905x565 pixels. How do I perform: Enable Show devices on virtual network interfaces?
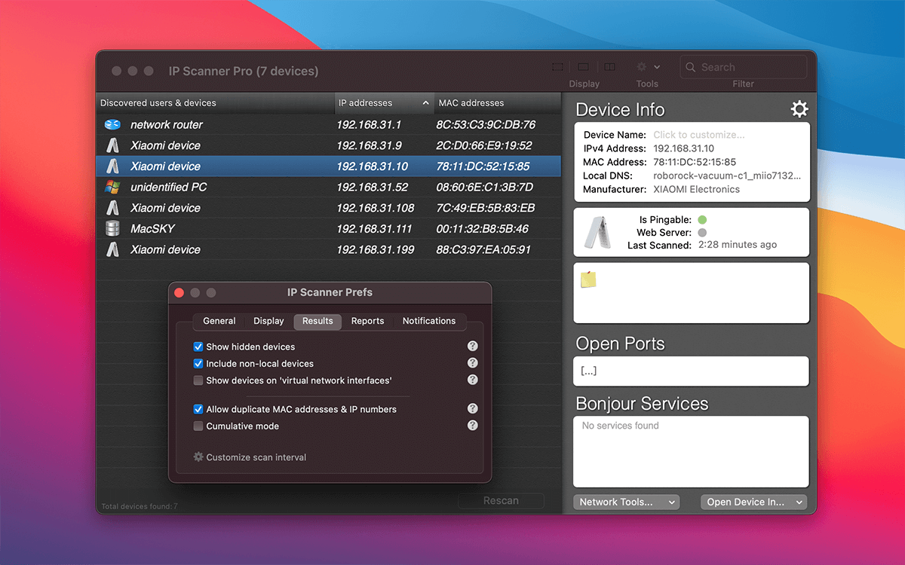coord(198,380)
